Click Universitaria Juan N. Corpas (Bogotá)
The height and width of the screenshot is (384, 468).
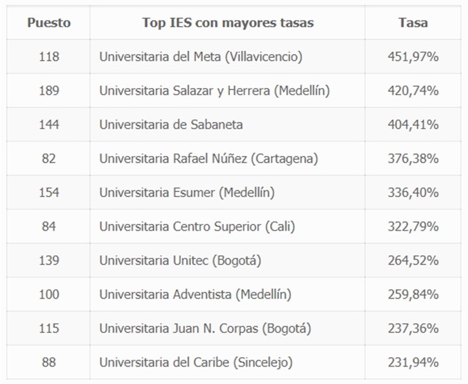(x=205, y=328)
